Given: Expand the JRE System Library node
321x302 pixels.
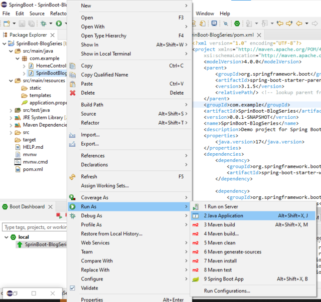Looking at the screenshot, I should [11, 118].
